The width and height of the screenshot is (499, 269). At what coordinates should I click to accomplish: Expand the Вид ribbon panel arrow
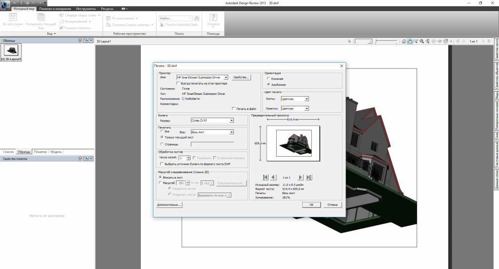coord(55,34)
